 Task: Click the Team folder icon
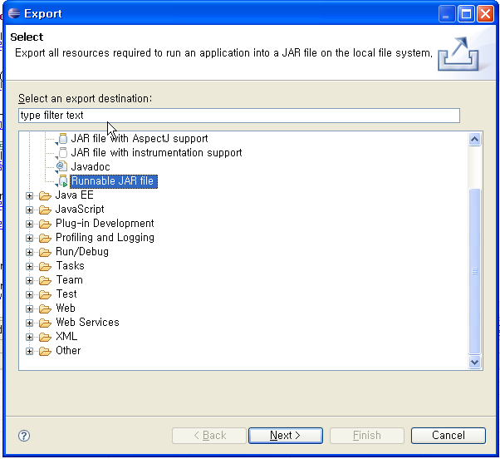tap(45, 280)
